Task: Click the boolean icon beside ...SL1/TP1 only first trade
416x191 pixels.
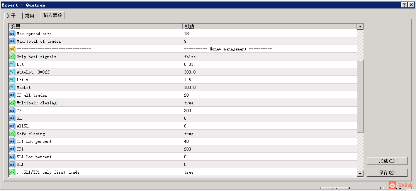Action: click(12, 172)
